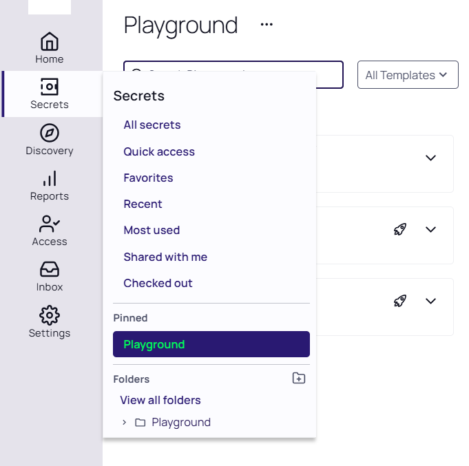Expand the topmost secret row chevron
The height and width of the screenshot is (466, 469).
431,158
